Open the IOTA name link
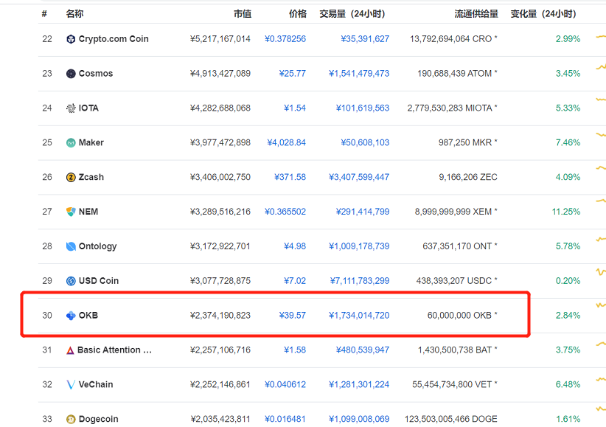Viewport: 606px width, 427px height. (x=88, y=108)
